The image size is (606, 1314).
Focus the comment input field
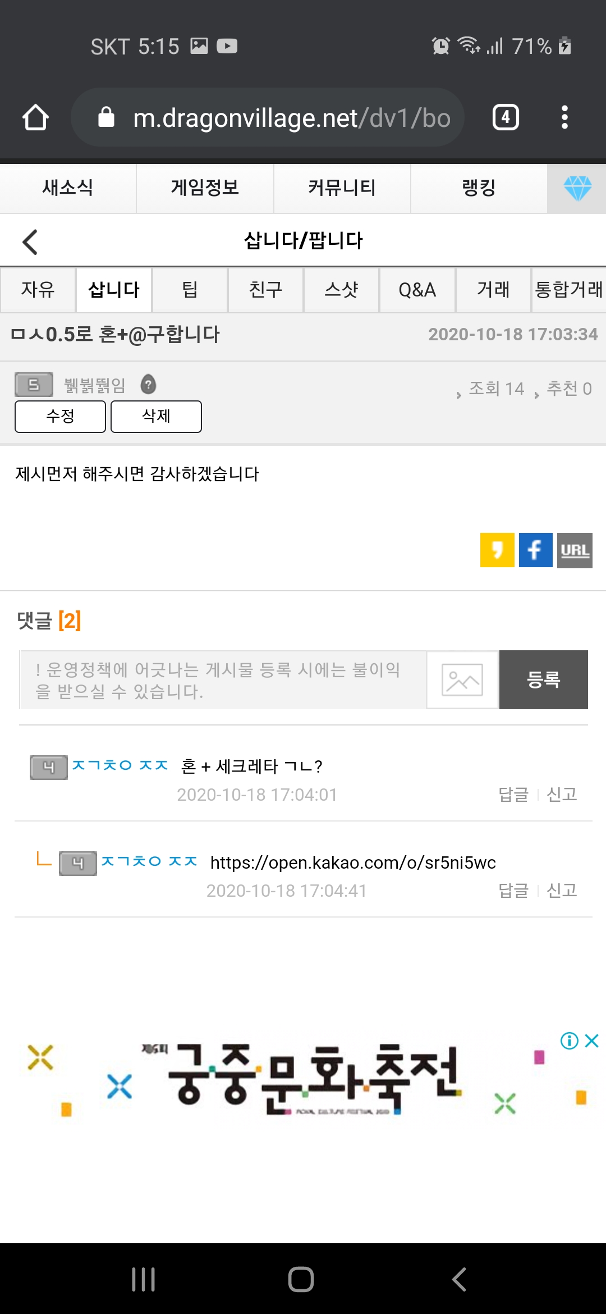(x=222, y=679)
